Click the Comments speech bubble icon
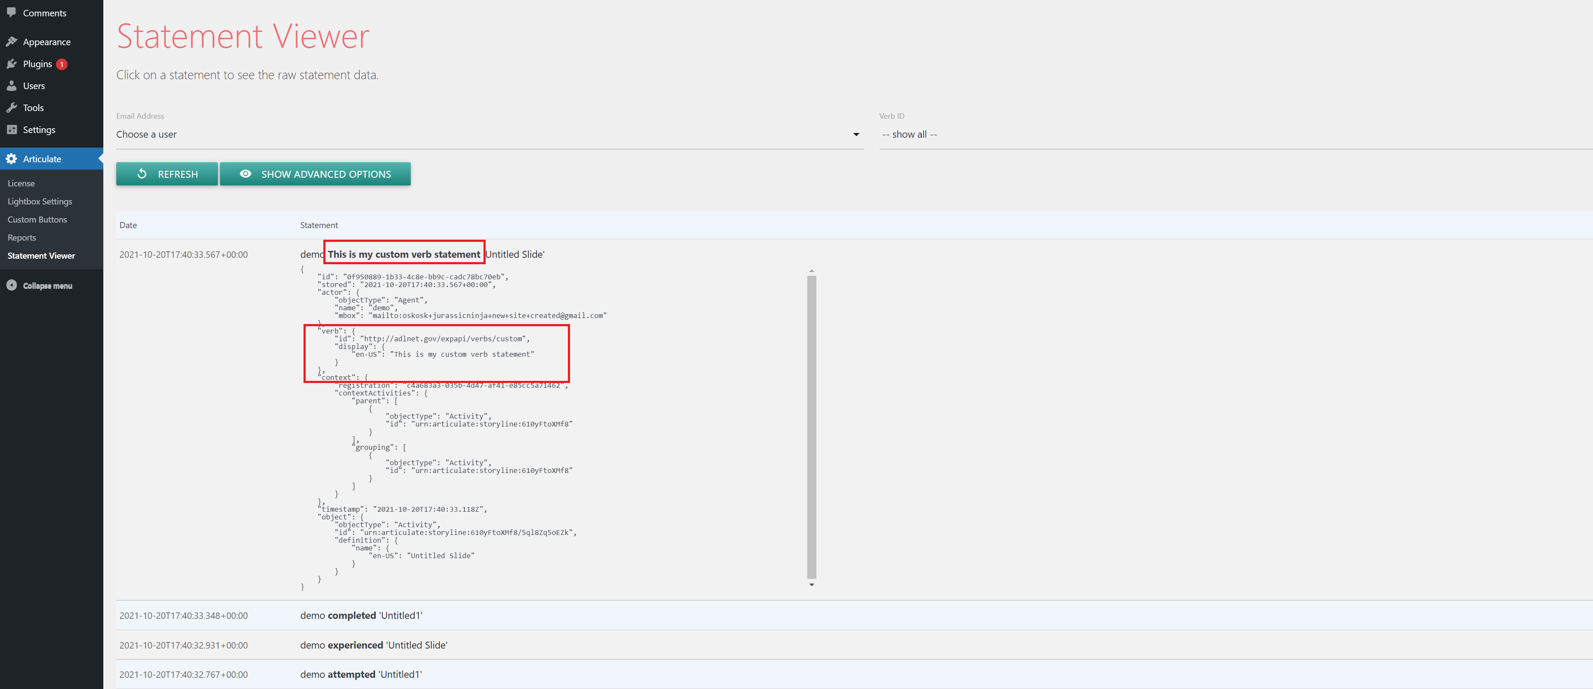 coord(11,12)
